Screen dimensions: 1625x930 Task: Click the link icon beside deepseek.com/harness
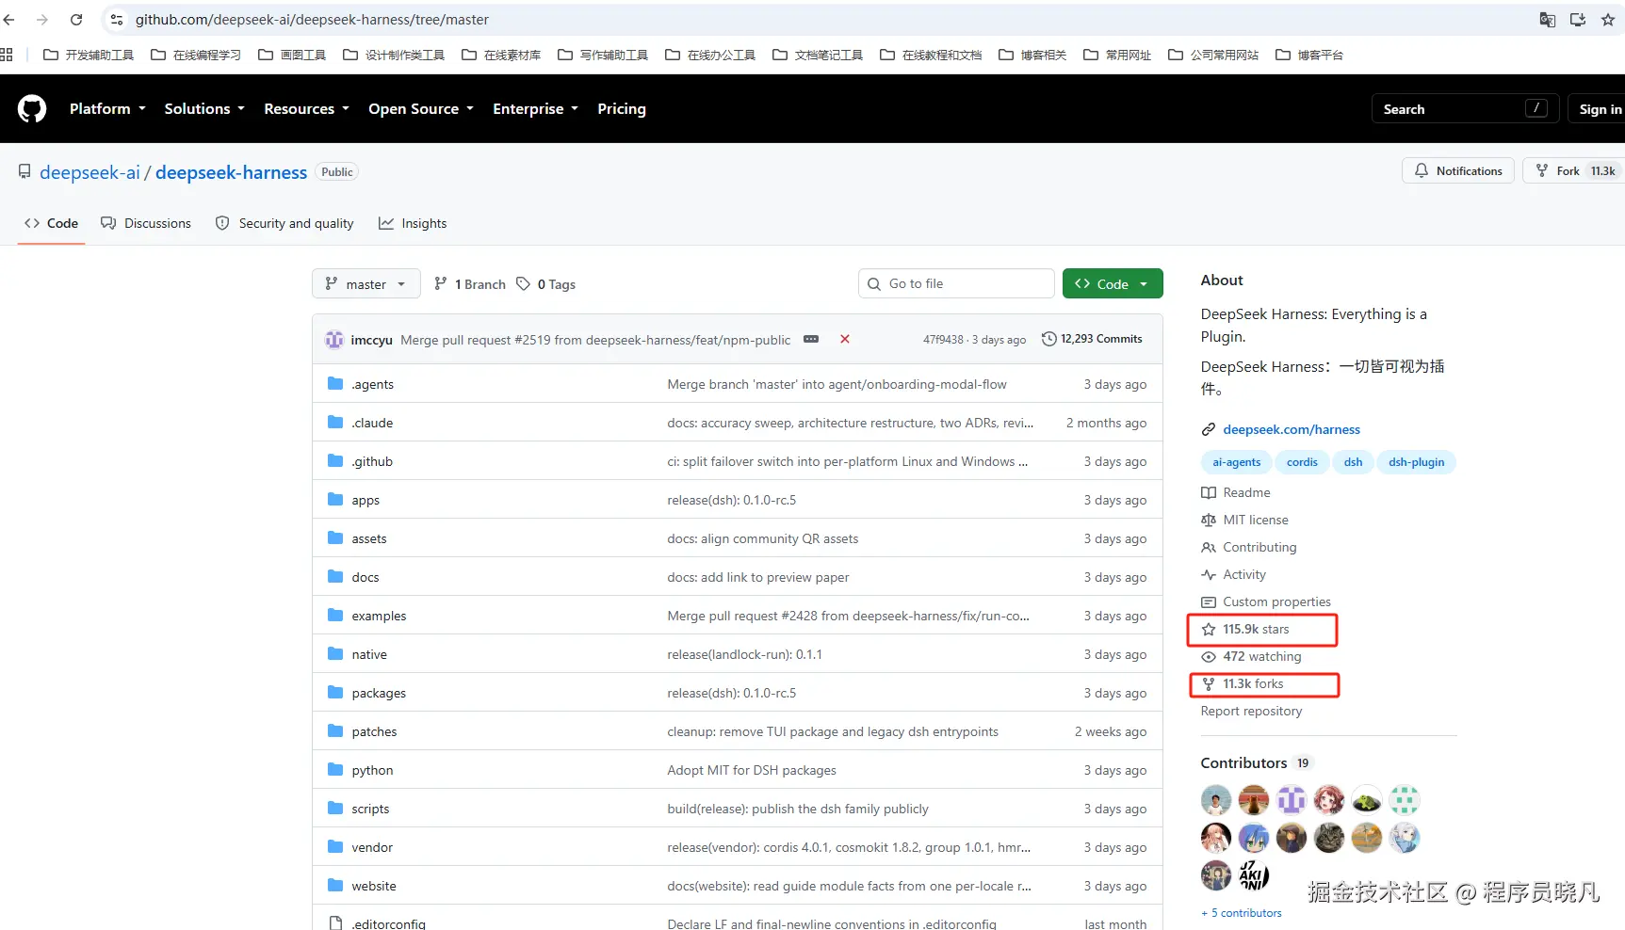pos(1209,429)
